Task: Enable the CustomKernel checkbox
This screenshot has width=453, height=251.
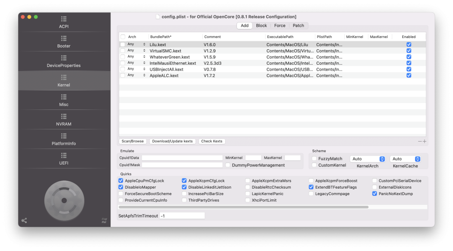Action: [314, 165]
